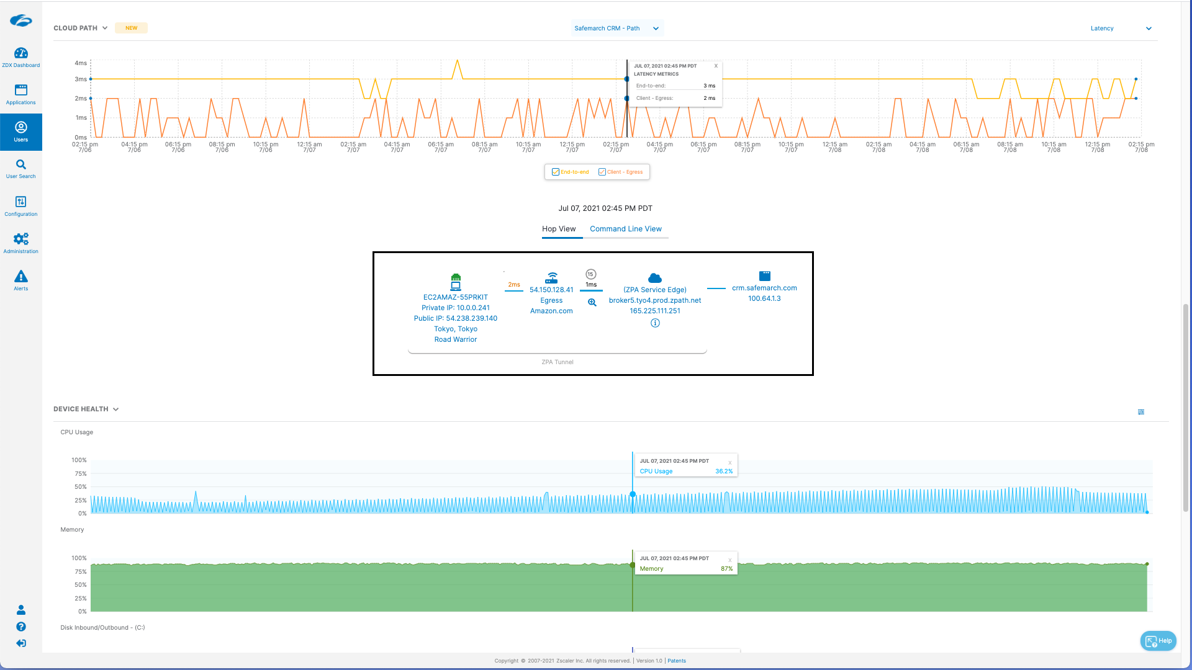Select the Hop View tab
Image resolution: width=1192 pixels, height=670 pixels.
559,229
